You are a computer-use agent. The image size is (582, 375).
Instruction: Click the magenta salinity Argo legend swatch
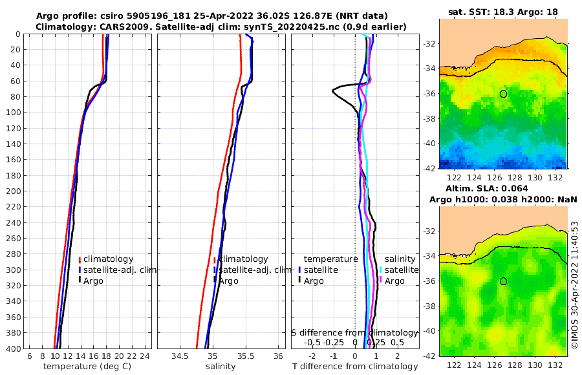pyautogui.click(x=380, y=281)
